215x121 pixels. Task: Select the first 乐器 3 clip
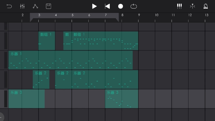27,99
